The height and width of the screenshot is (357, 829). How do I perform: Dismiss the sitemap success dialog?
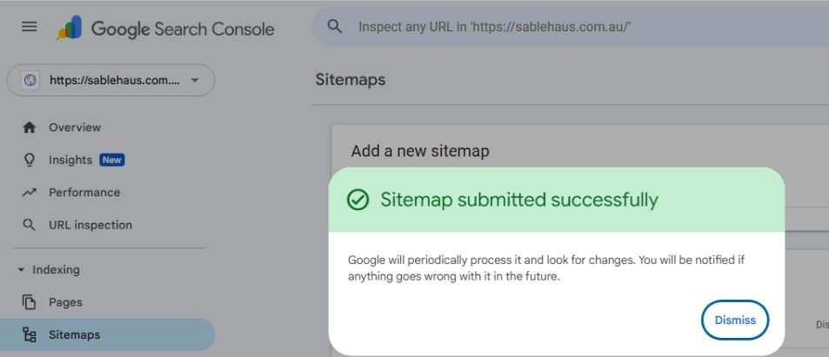[x=735, y=320]
